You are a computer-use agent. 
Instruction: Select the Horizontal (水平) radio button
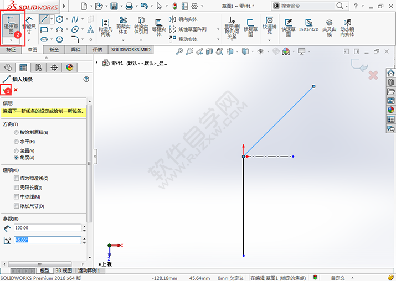[x=16, y=142]
